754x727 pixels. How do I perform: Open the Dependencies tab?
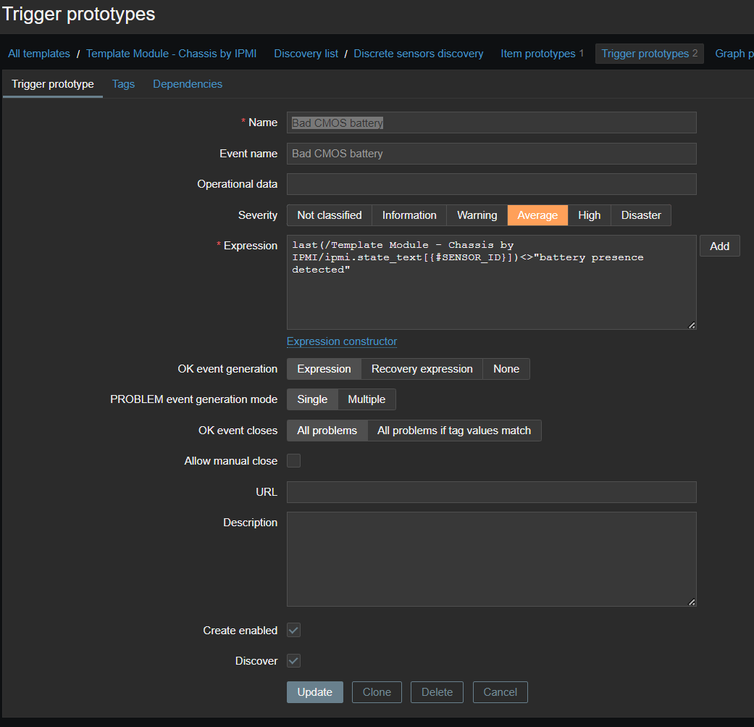click(x=187, y=84)
